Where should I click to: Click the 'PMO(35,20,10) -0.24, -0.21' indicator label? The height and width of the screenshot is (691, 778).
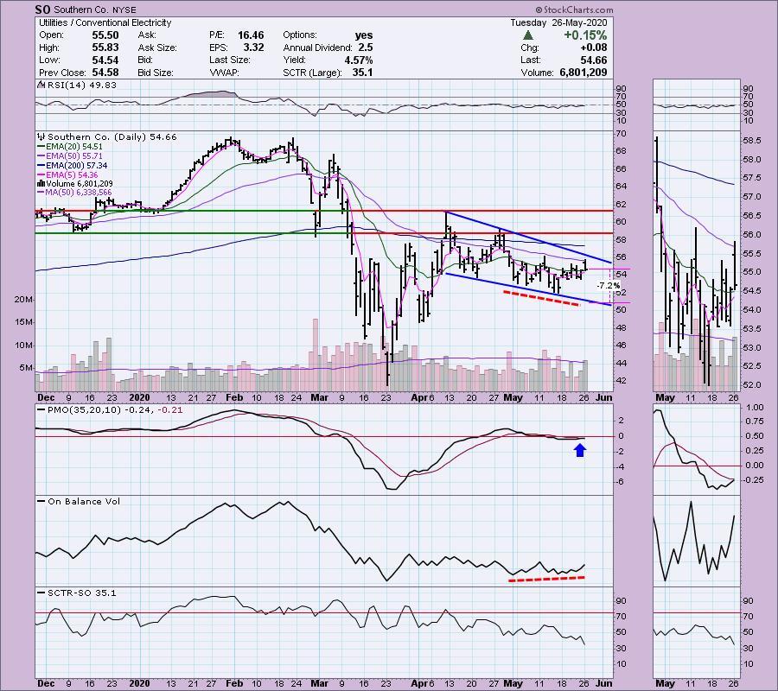click(115, 410)
